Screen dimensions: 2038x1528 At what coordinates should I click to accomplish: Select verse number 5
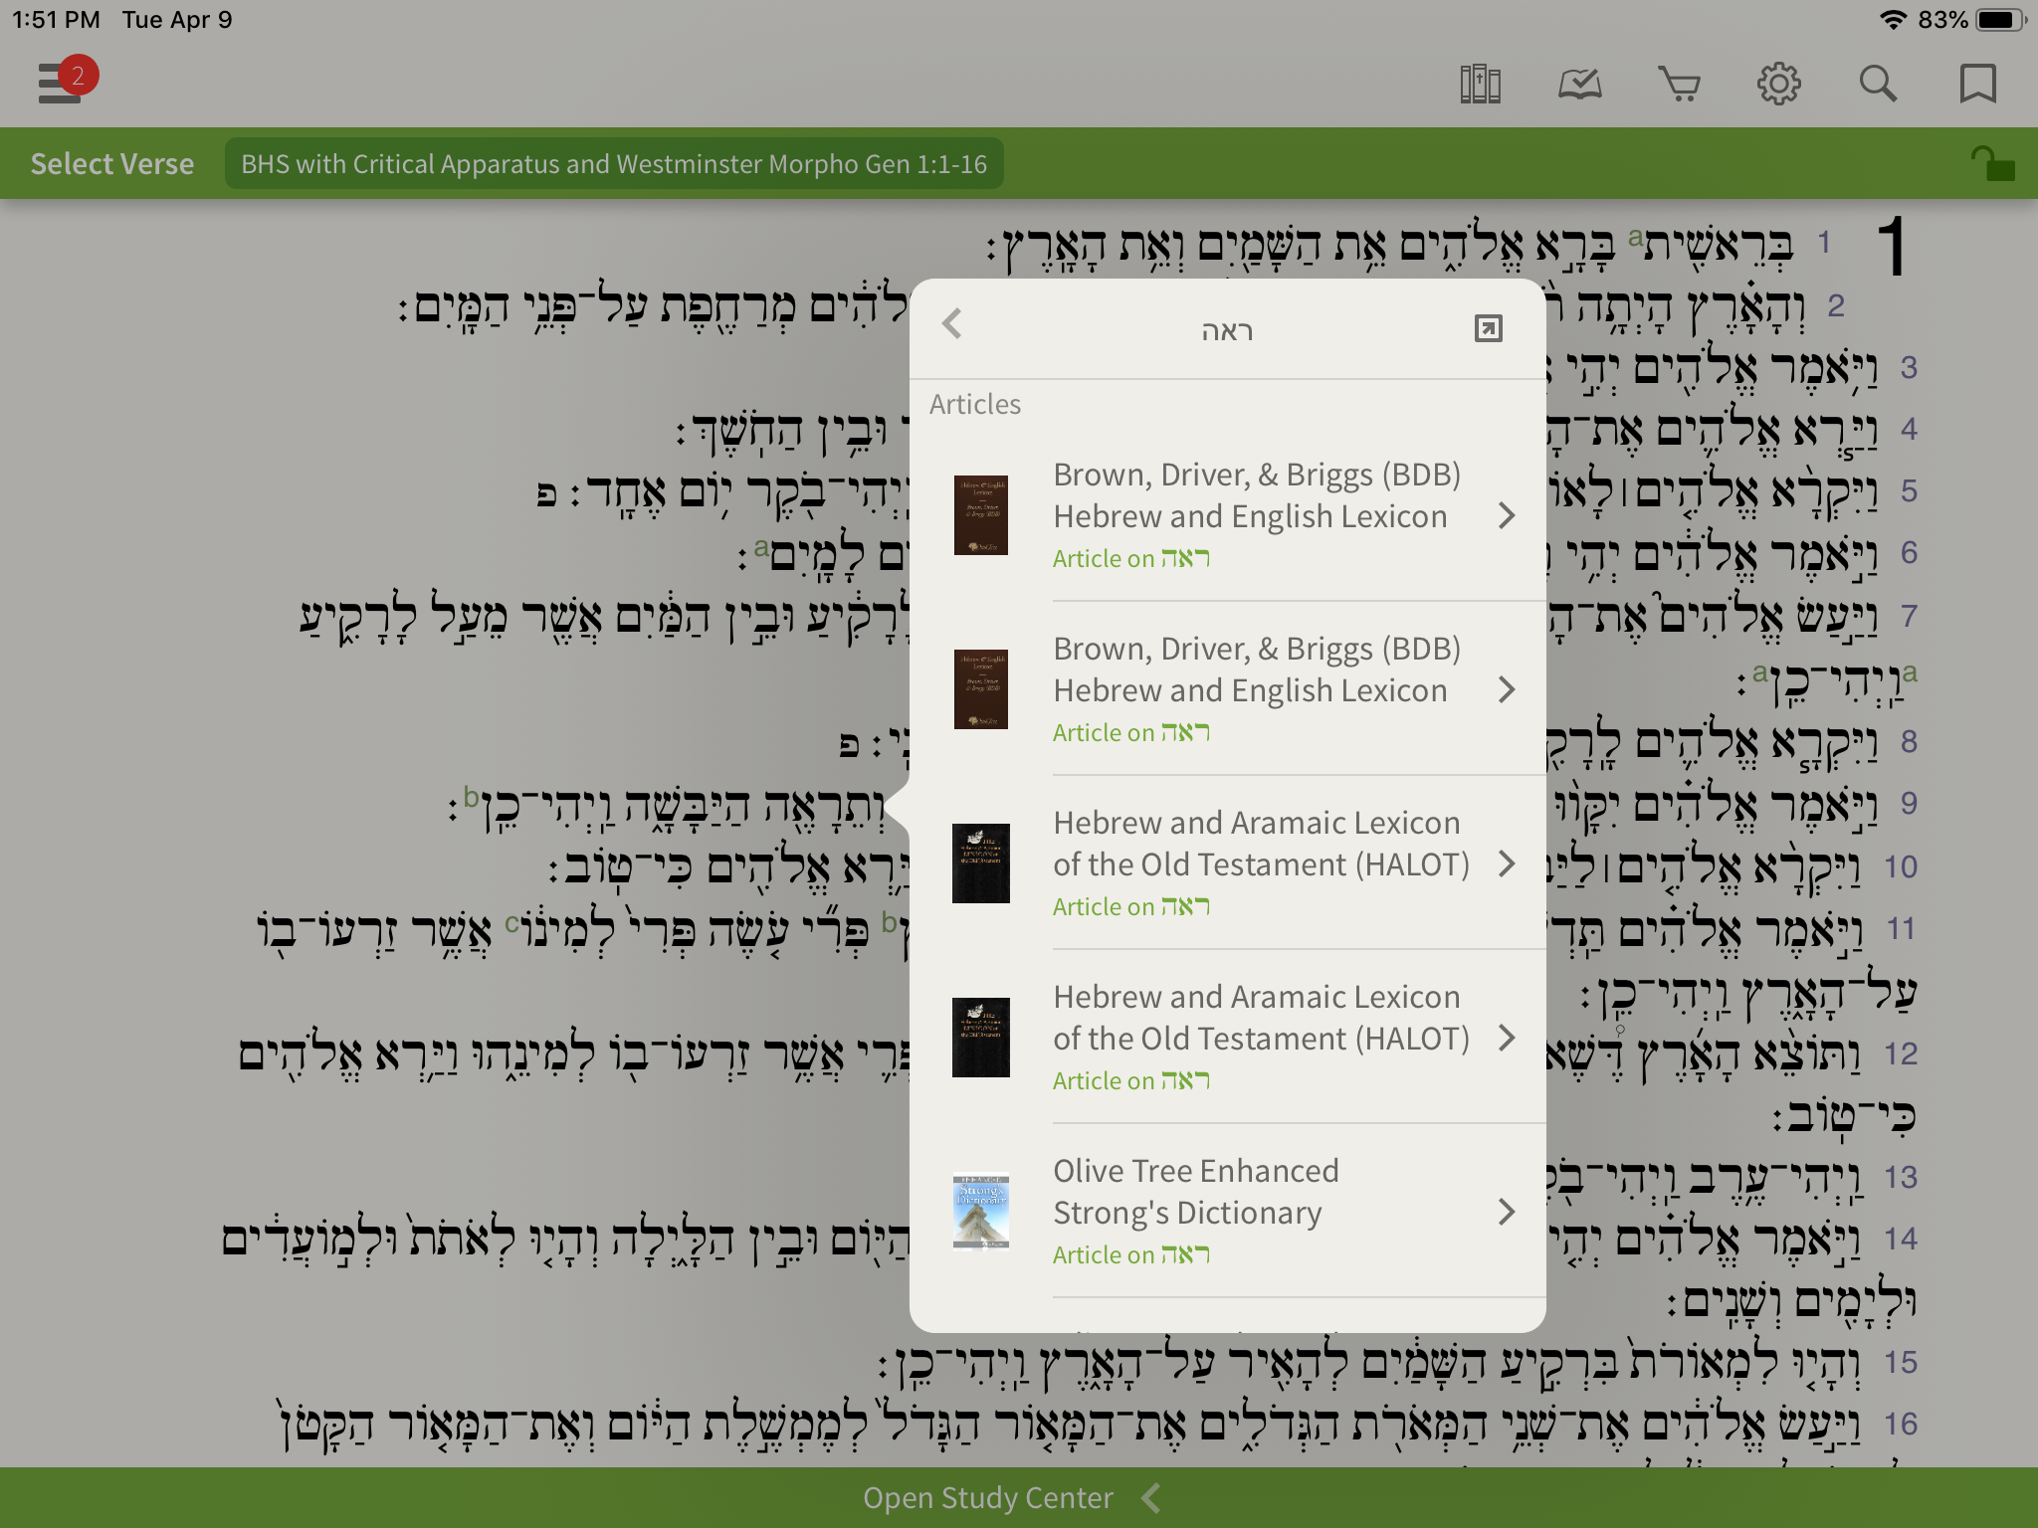click(1909, 491)
